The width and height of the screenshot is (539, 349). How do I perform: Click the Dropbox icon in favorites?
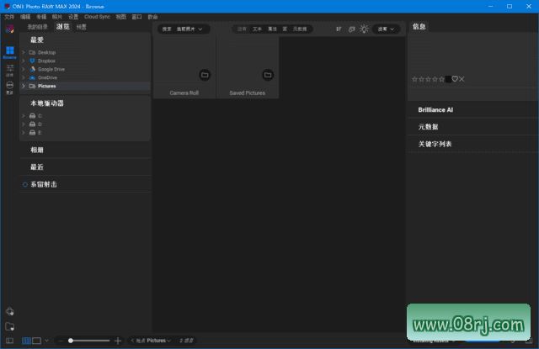[x=32, y=61]
